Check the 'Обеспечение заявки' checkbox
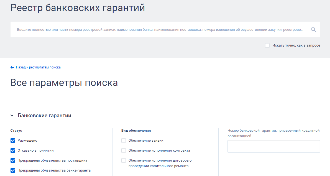 pos(124,141)
